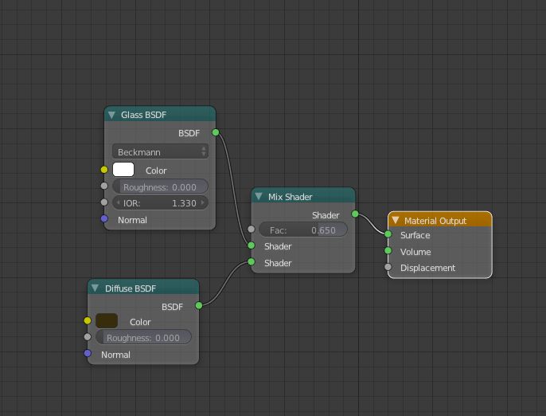Increase IOR with the right arrow
This screenshot has height=416, width=546.
[203, 202]
